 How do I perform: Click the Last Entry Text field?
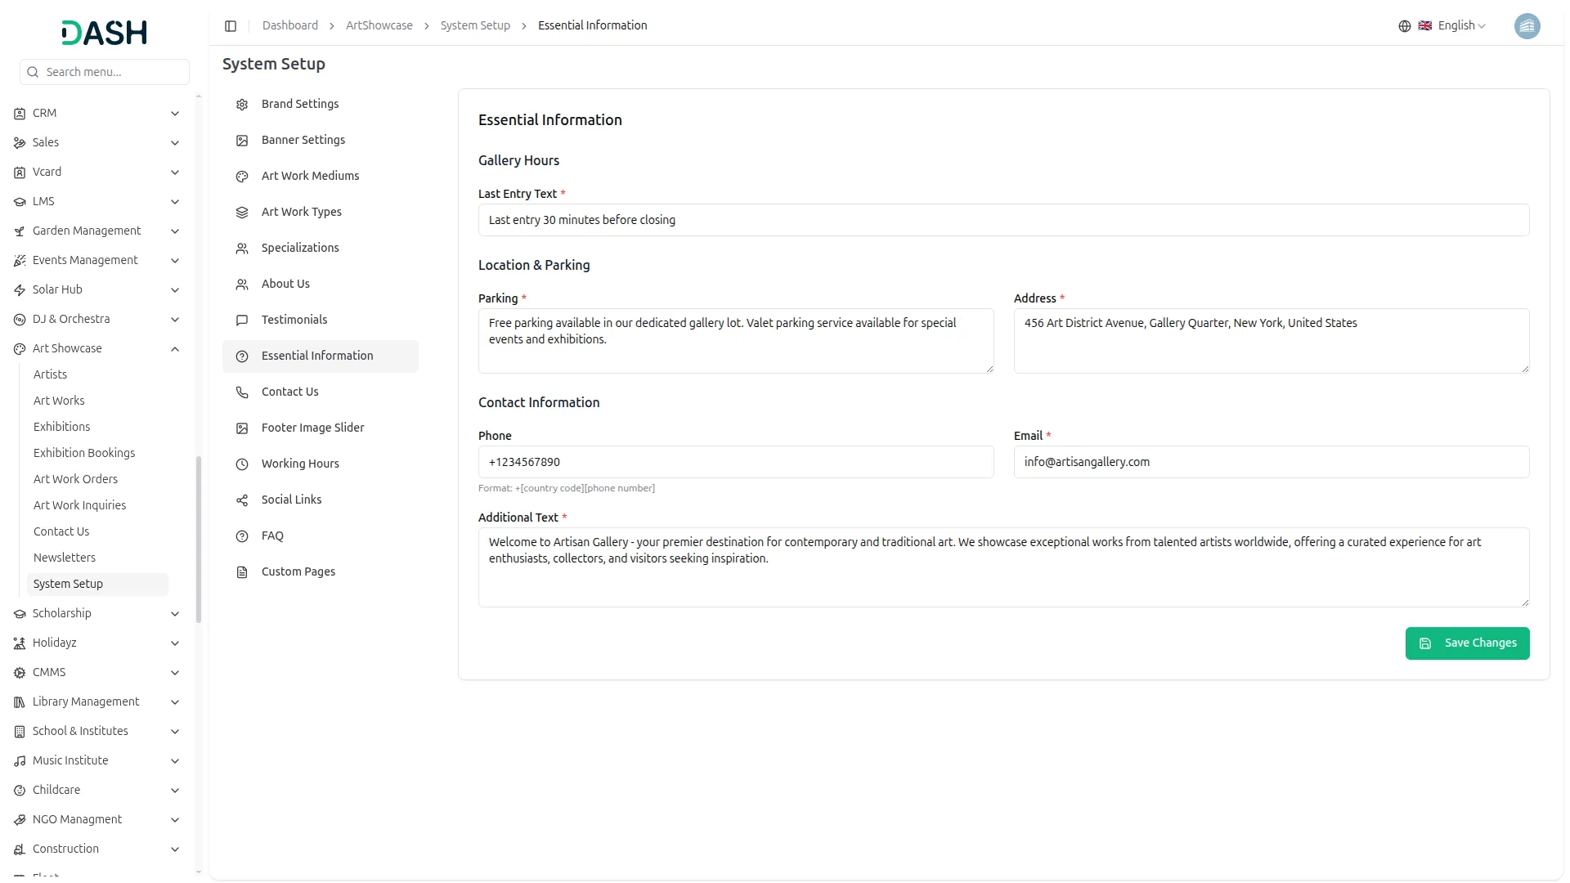1003,220
